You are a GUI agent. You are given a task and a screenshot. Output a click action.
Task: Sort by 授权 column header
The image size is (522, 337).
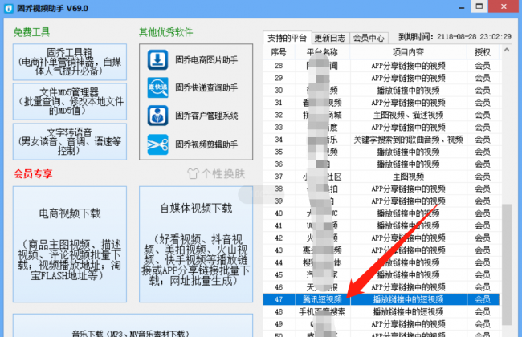tap(483, 52)
